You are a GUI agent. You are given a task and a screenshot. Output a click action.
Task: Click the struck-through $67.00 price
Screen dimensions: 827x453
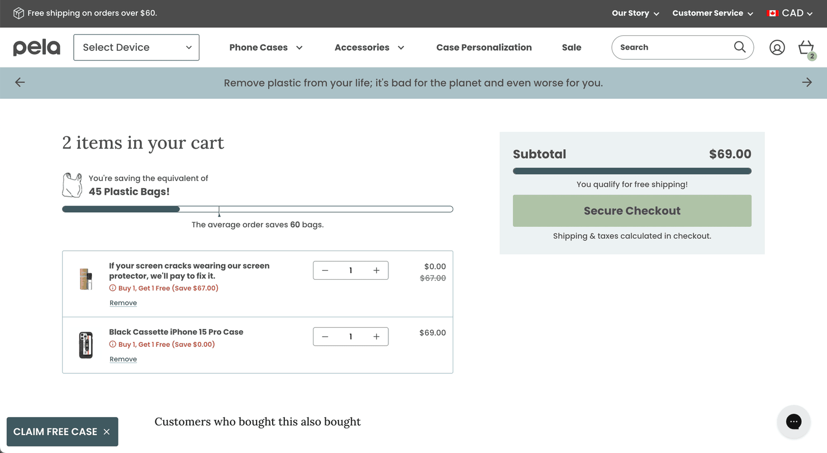coord(433,278)
